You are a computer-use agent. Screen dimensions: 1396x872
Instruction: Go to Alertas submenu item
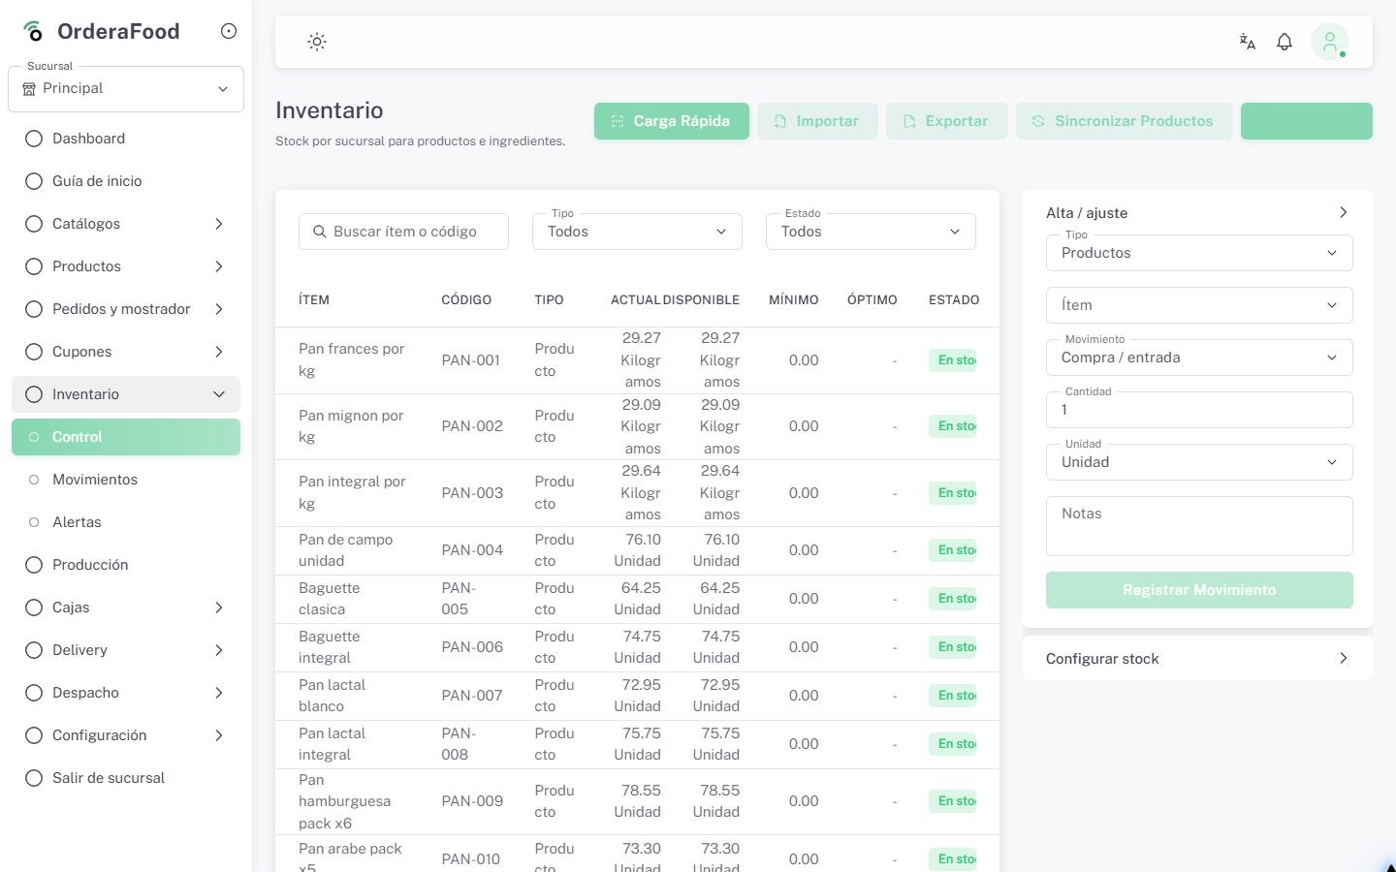[x=126, y=522]
